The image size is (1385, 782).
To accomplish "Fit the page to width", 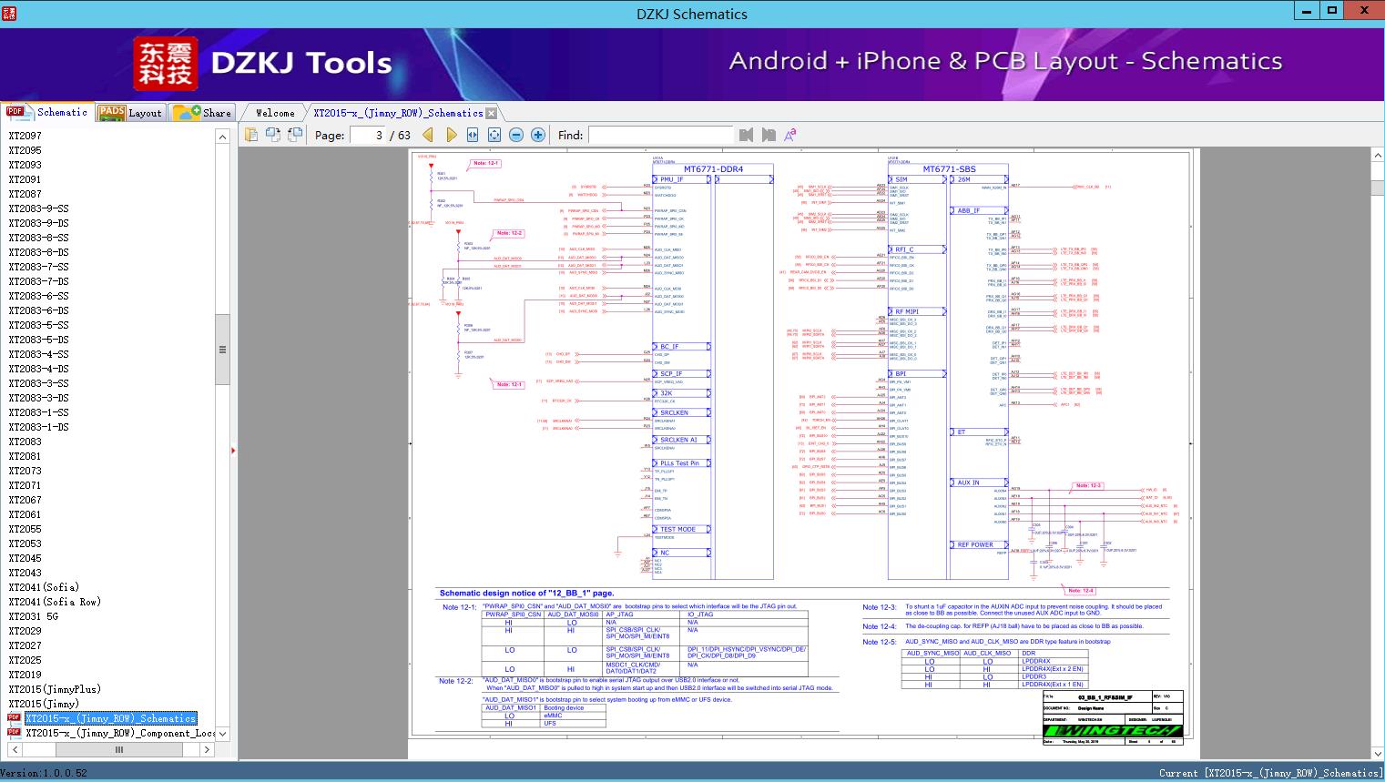I will 473,135.
